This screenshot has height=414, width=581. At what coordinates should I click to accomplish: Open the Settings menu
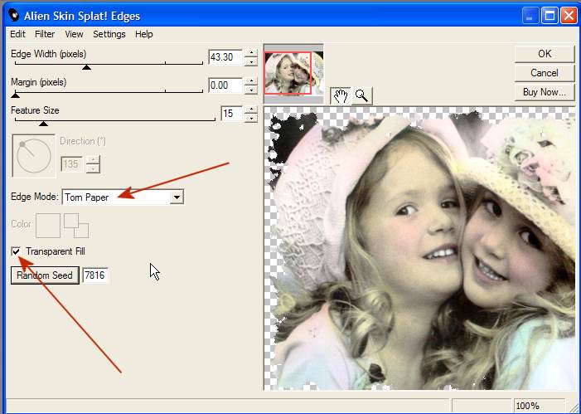click(x=109, y=34)
